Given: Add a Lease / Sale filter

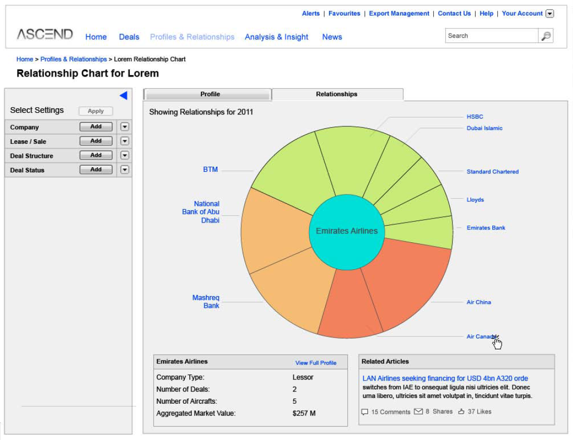Looking at the screenshot, I should pos(96,141).
